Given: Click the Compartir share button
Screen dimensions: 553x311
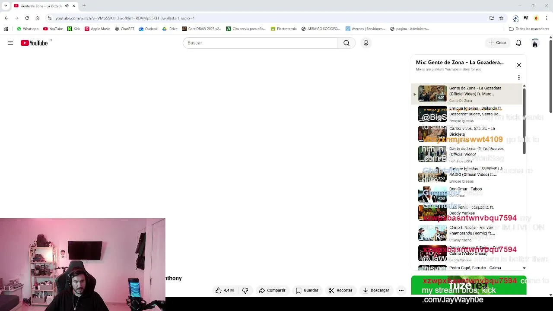Looking at the screenshot, I should point(272,290).
